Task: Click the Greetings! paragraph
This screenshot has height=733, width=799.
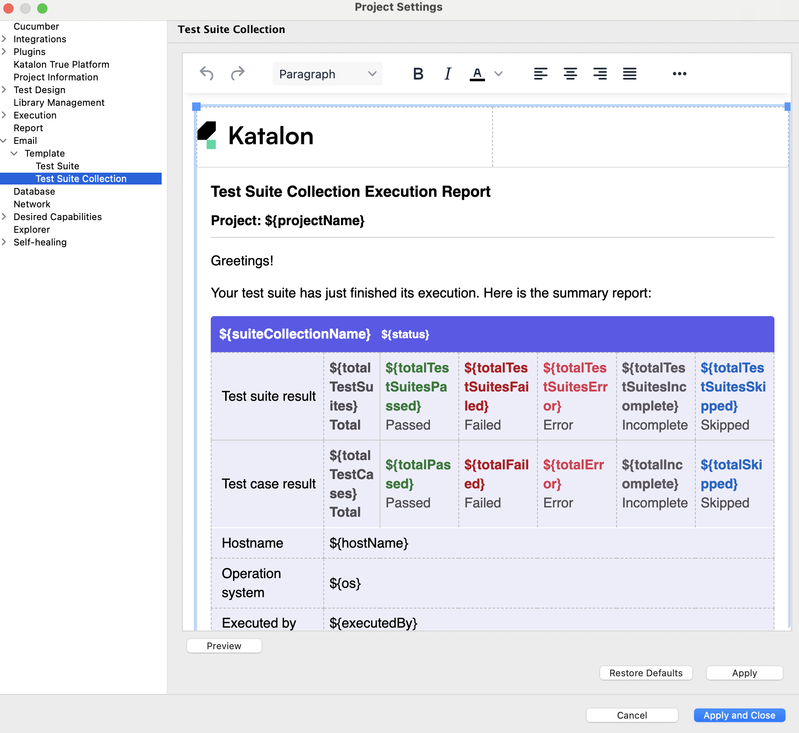Action: pyautogui.click(x=242, y=261)
